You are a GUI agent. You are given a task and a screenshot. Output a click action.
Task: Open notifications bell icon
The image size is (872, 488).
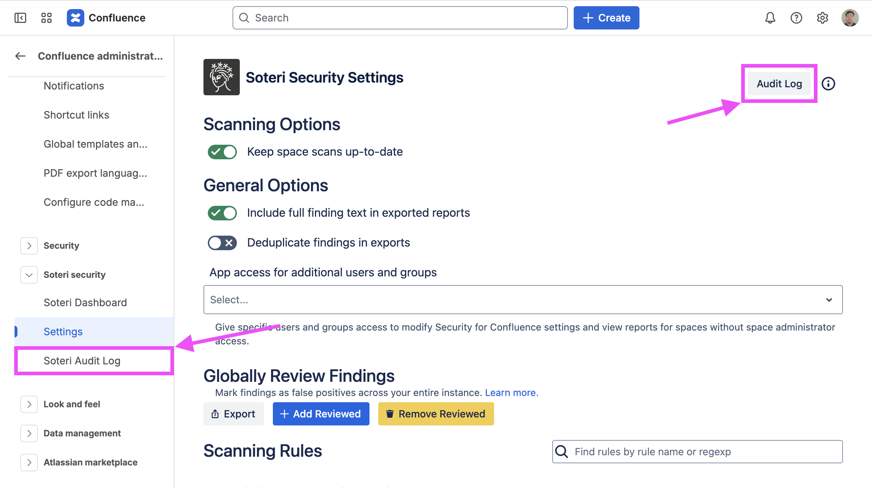click(x=770, y=18)
